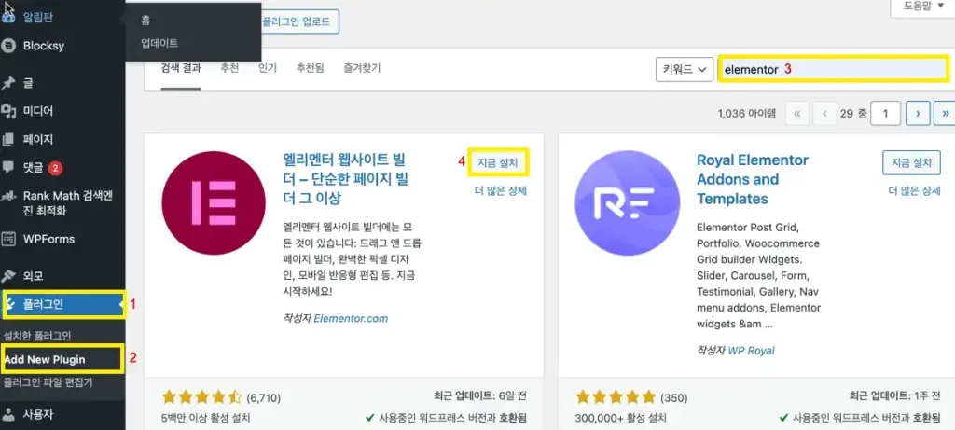Go to next results page arrow

pyautogui.click(x=918, y=113)
